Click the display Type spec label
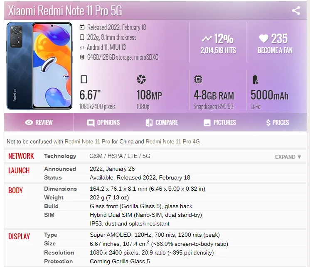The width and height of the screenshot is (310, 267). click(50, 235)
